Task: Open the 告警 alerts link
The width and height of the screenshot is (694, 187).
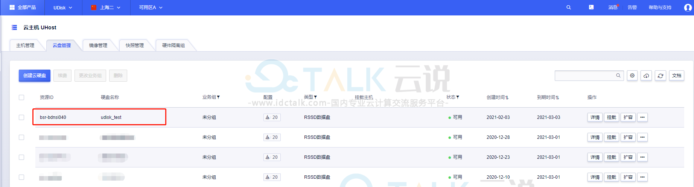Action: point(632,8)
